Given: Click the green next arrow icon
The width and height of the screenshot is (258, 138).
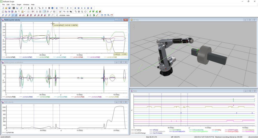Looking at the screenshot, I should (x=87, y=15).
